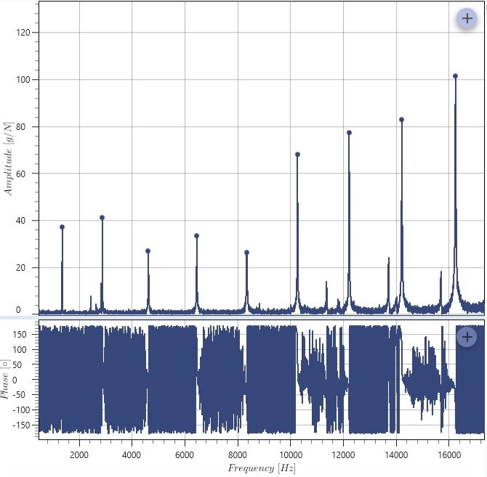Click the 120 tick label on amplitude axis

point(23,32)
